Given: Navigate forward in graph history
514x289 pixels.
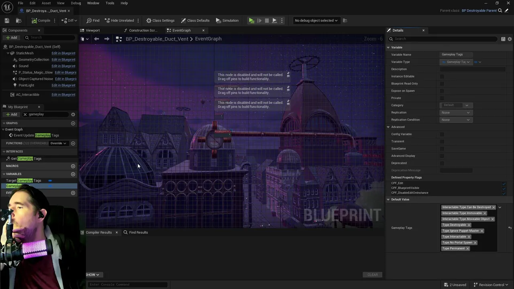Looking at the screenshot, I should [107, 39].
